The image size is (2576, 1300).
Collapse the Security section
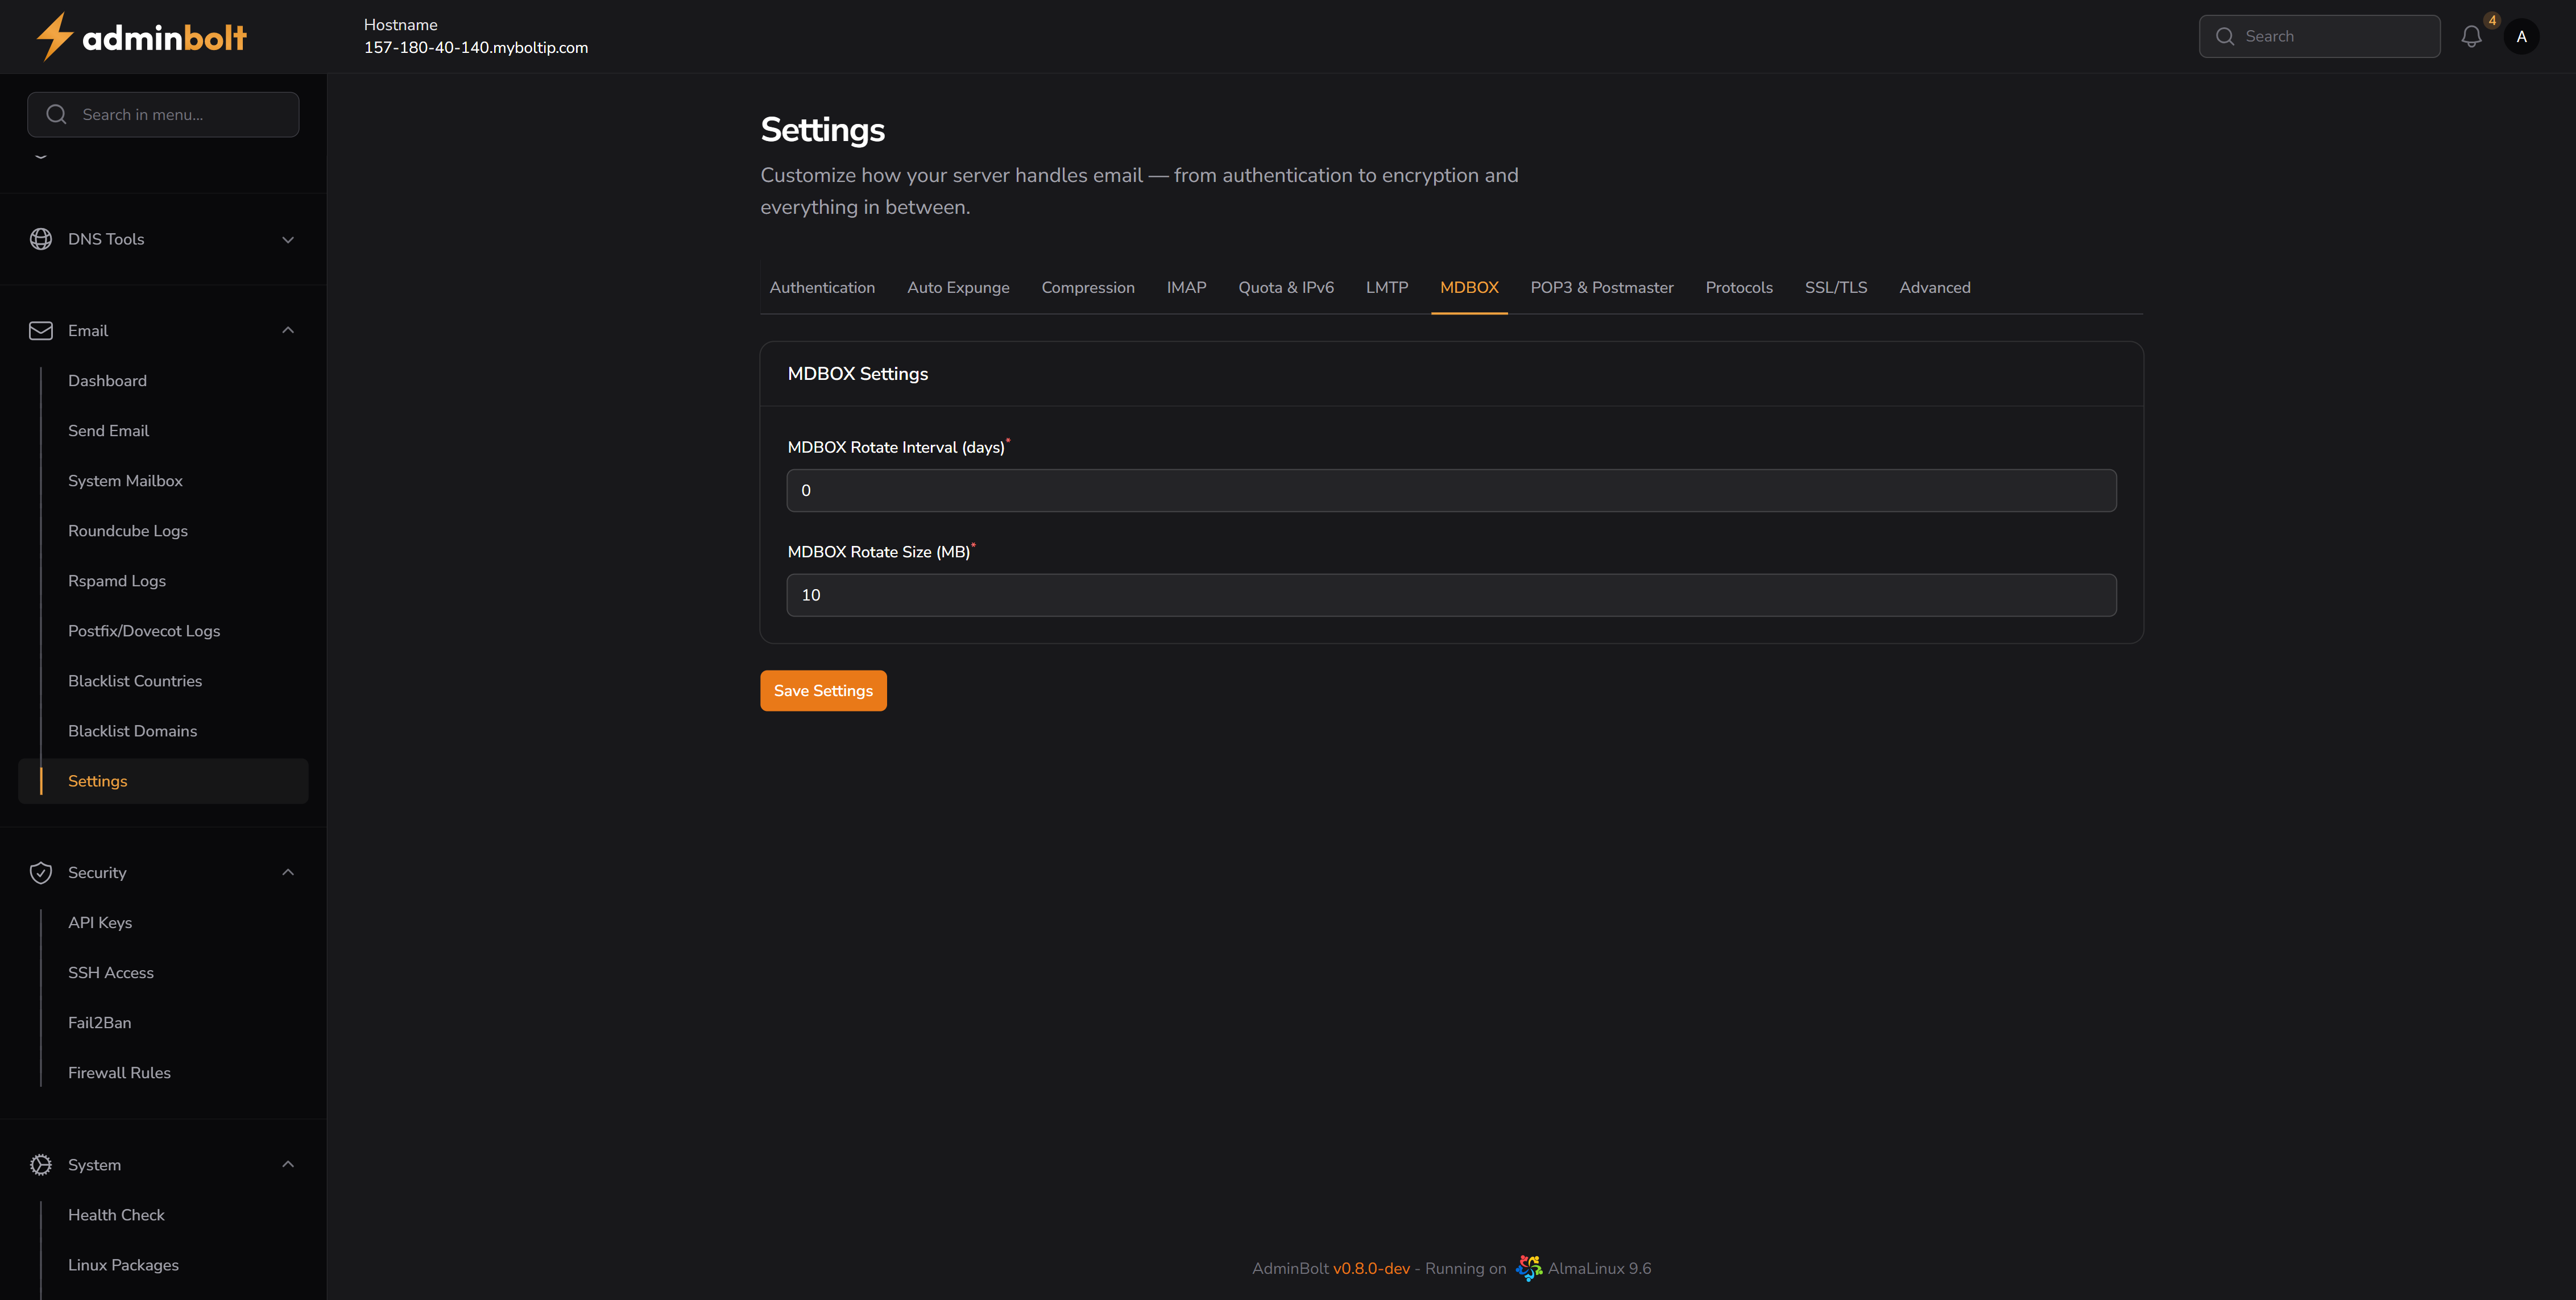coord(288,872)
